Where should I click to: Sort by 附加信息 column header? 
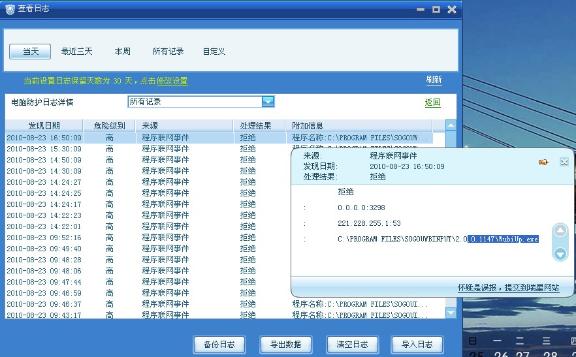coord(359,125)
